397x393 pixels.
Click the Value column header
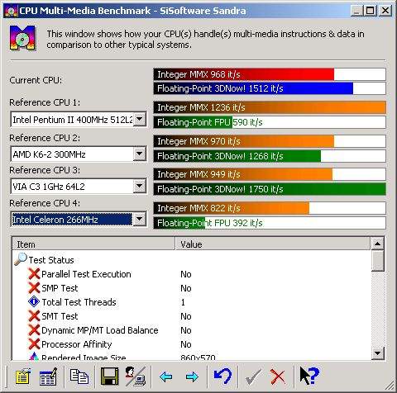point(272,244)
